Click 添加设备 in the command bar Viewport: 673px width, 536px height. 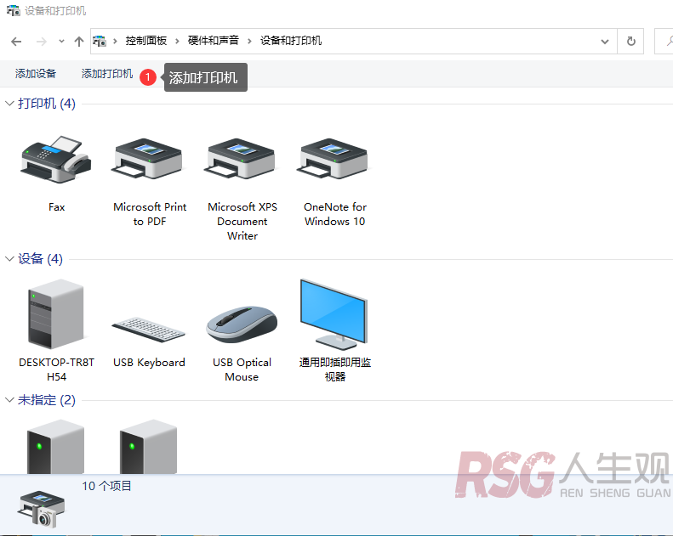(36, 74)
